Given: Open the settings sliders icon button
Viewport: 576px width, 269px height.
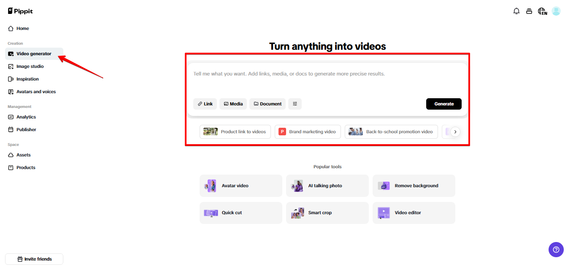Looking at the screenshot, I should point(295,104).
